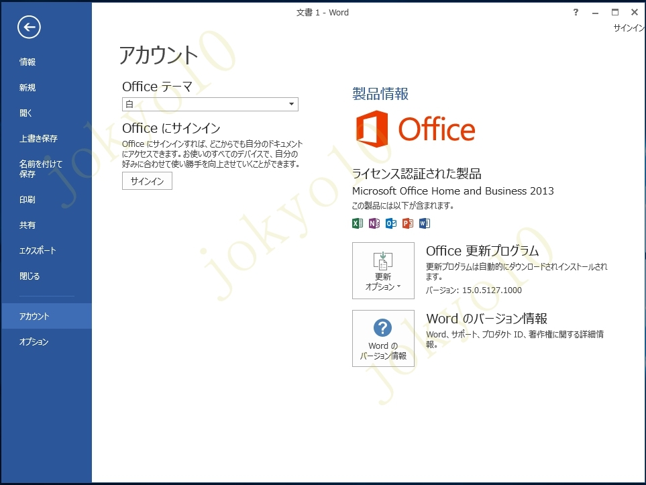This screenshot has width=646, height=485.
Task: Select 共有 in the sidebar
Action: pos(28,225)
